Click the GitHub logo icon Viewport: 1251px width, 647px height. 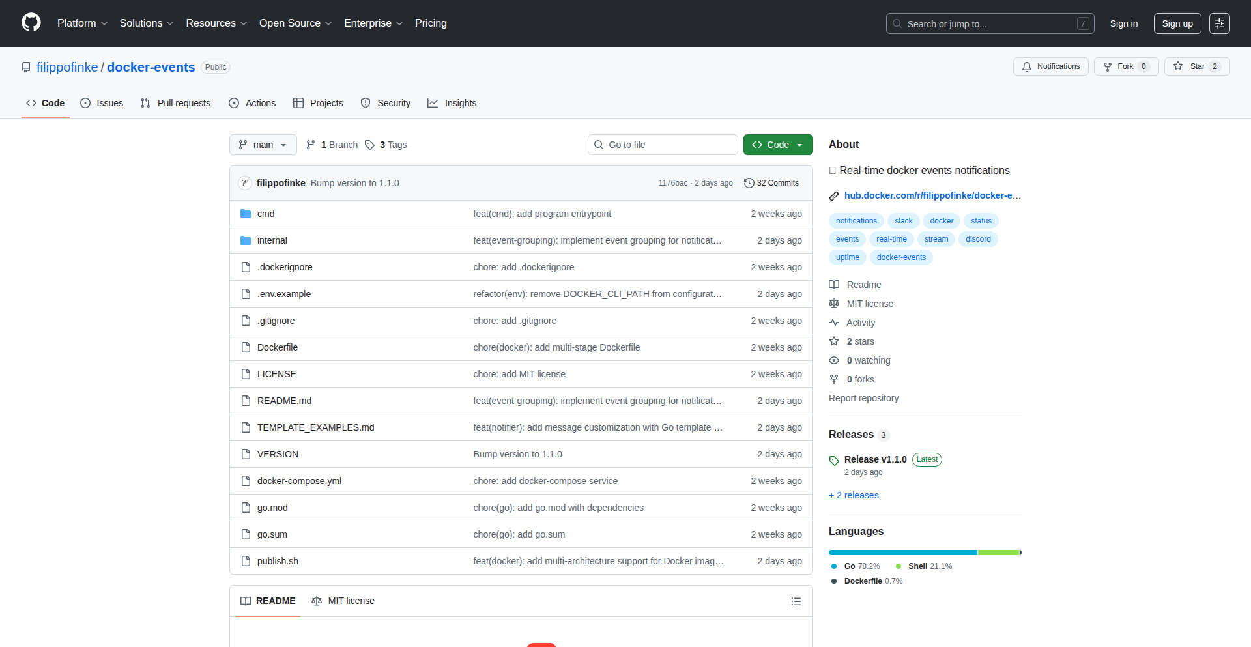pos(31,23)
